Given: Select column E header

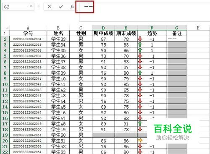Looking at the screenshot, I should [x=126, y=28].
